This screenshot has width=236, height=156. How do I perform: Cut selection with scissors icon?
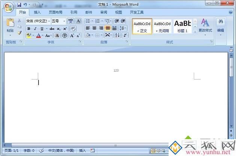[19, 21]
